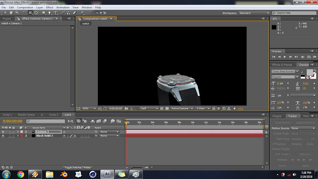This screenshot has width=318, height=179.
Task: Select the Zoom magnifier tool
Action: tap(17, 13)
